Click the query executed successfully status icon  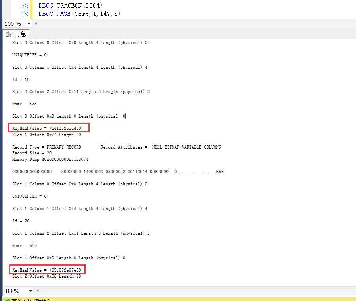(7, 300)
